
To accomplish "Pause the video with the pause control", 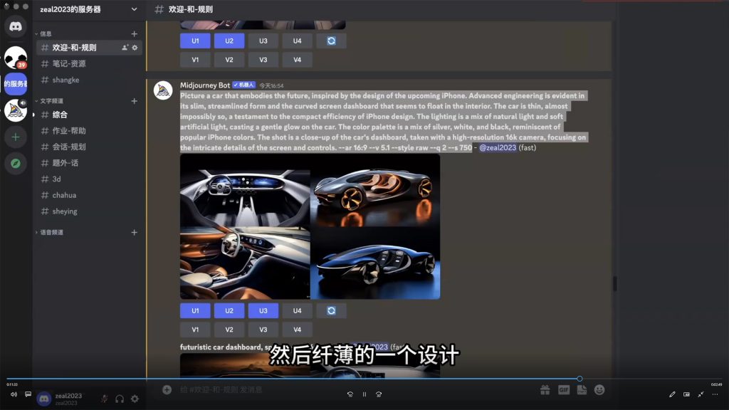I will [x=364, y=394].
